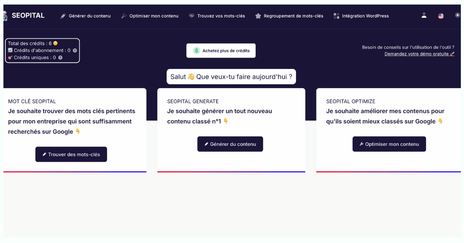
Task: Click the wrench icon next to Optimiser mon contenu in the nav
Action: (x=124, y=16)
